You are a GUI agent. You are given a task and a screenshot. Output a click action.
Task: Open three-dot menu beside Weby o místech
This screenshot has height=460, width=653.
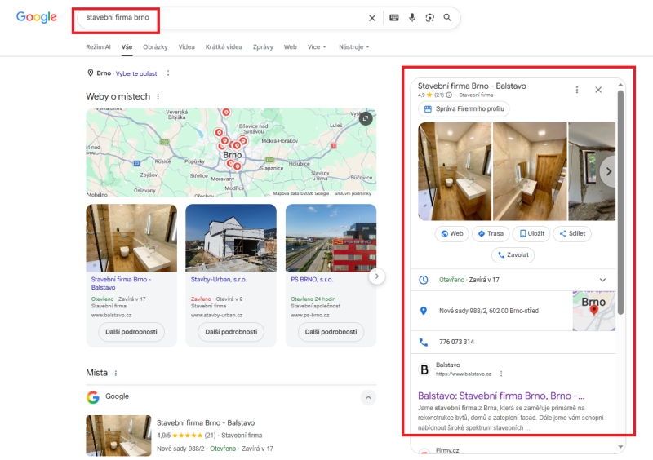tap(158, 96)
